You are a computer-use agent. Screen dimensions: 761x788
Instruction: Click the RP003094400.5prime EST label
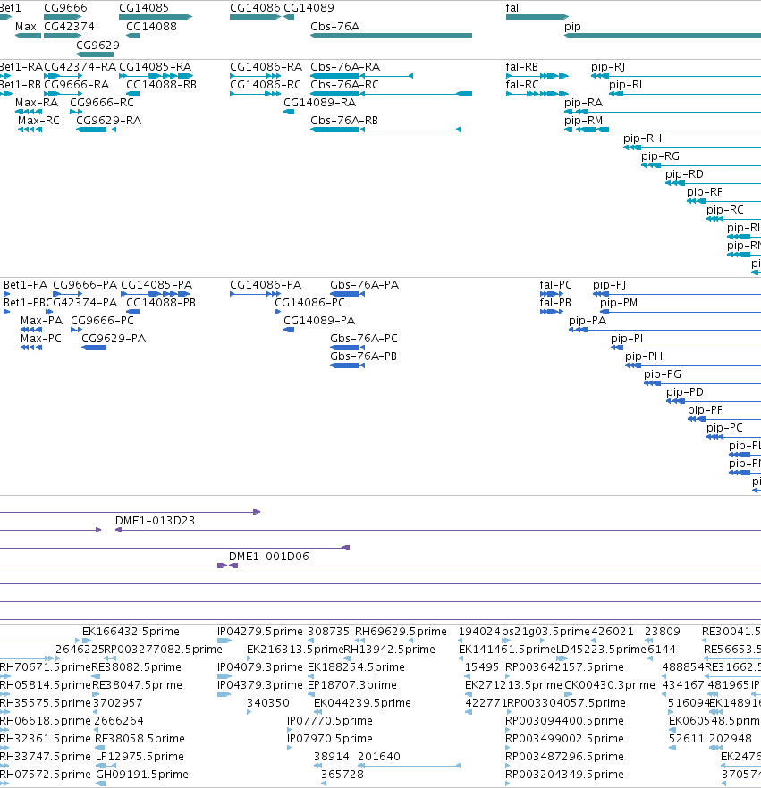point(565,721)
